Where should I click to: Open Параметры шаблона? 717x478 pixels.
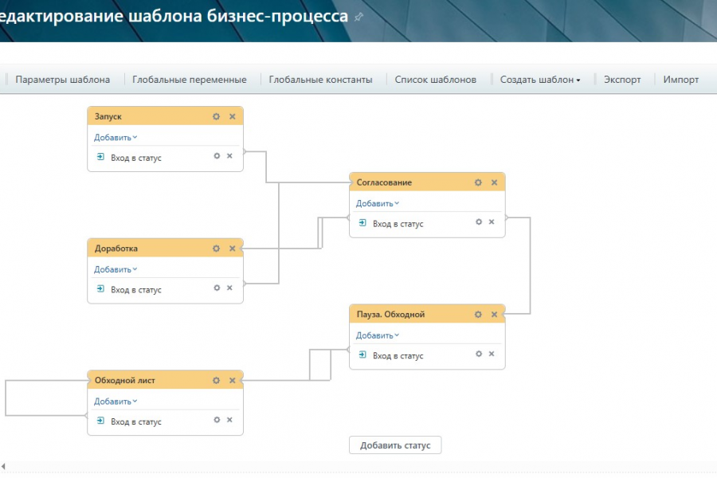(x=62, y=80)
